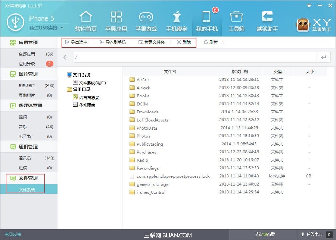This screenshot has width=336, height=240.
Task: Open the USB 连接 dropdown arrow
Action: coord(61,28)
